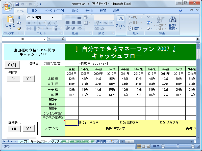
Task: Open the font name dropdown
Action: click(49, 17)
